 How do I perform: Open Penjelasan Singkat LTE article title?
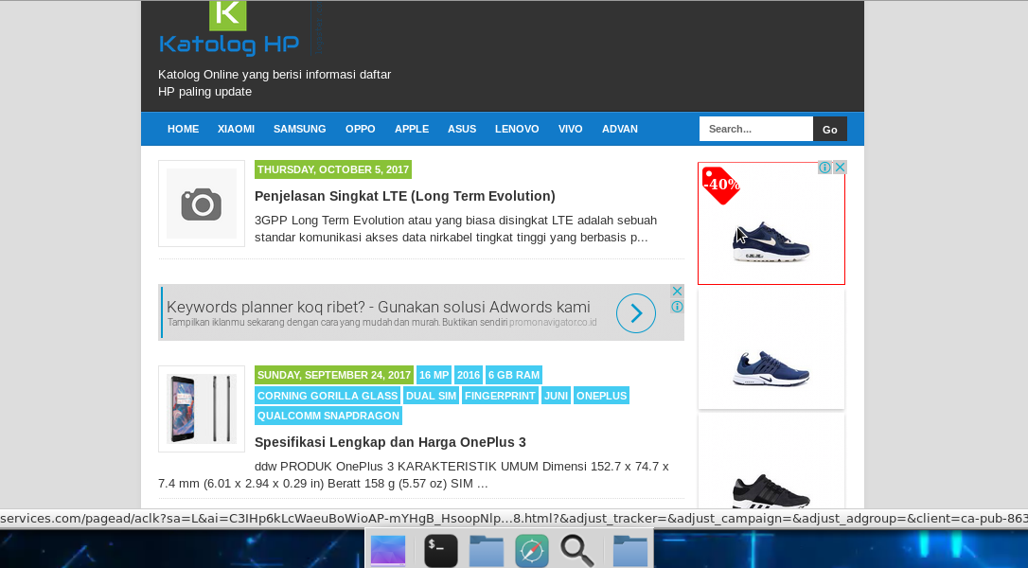coord(404,196)
